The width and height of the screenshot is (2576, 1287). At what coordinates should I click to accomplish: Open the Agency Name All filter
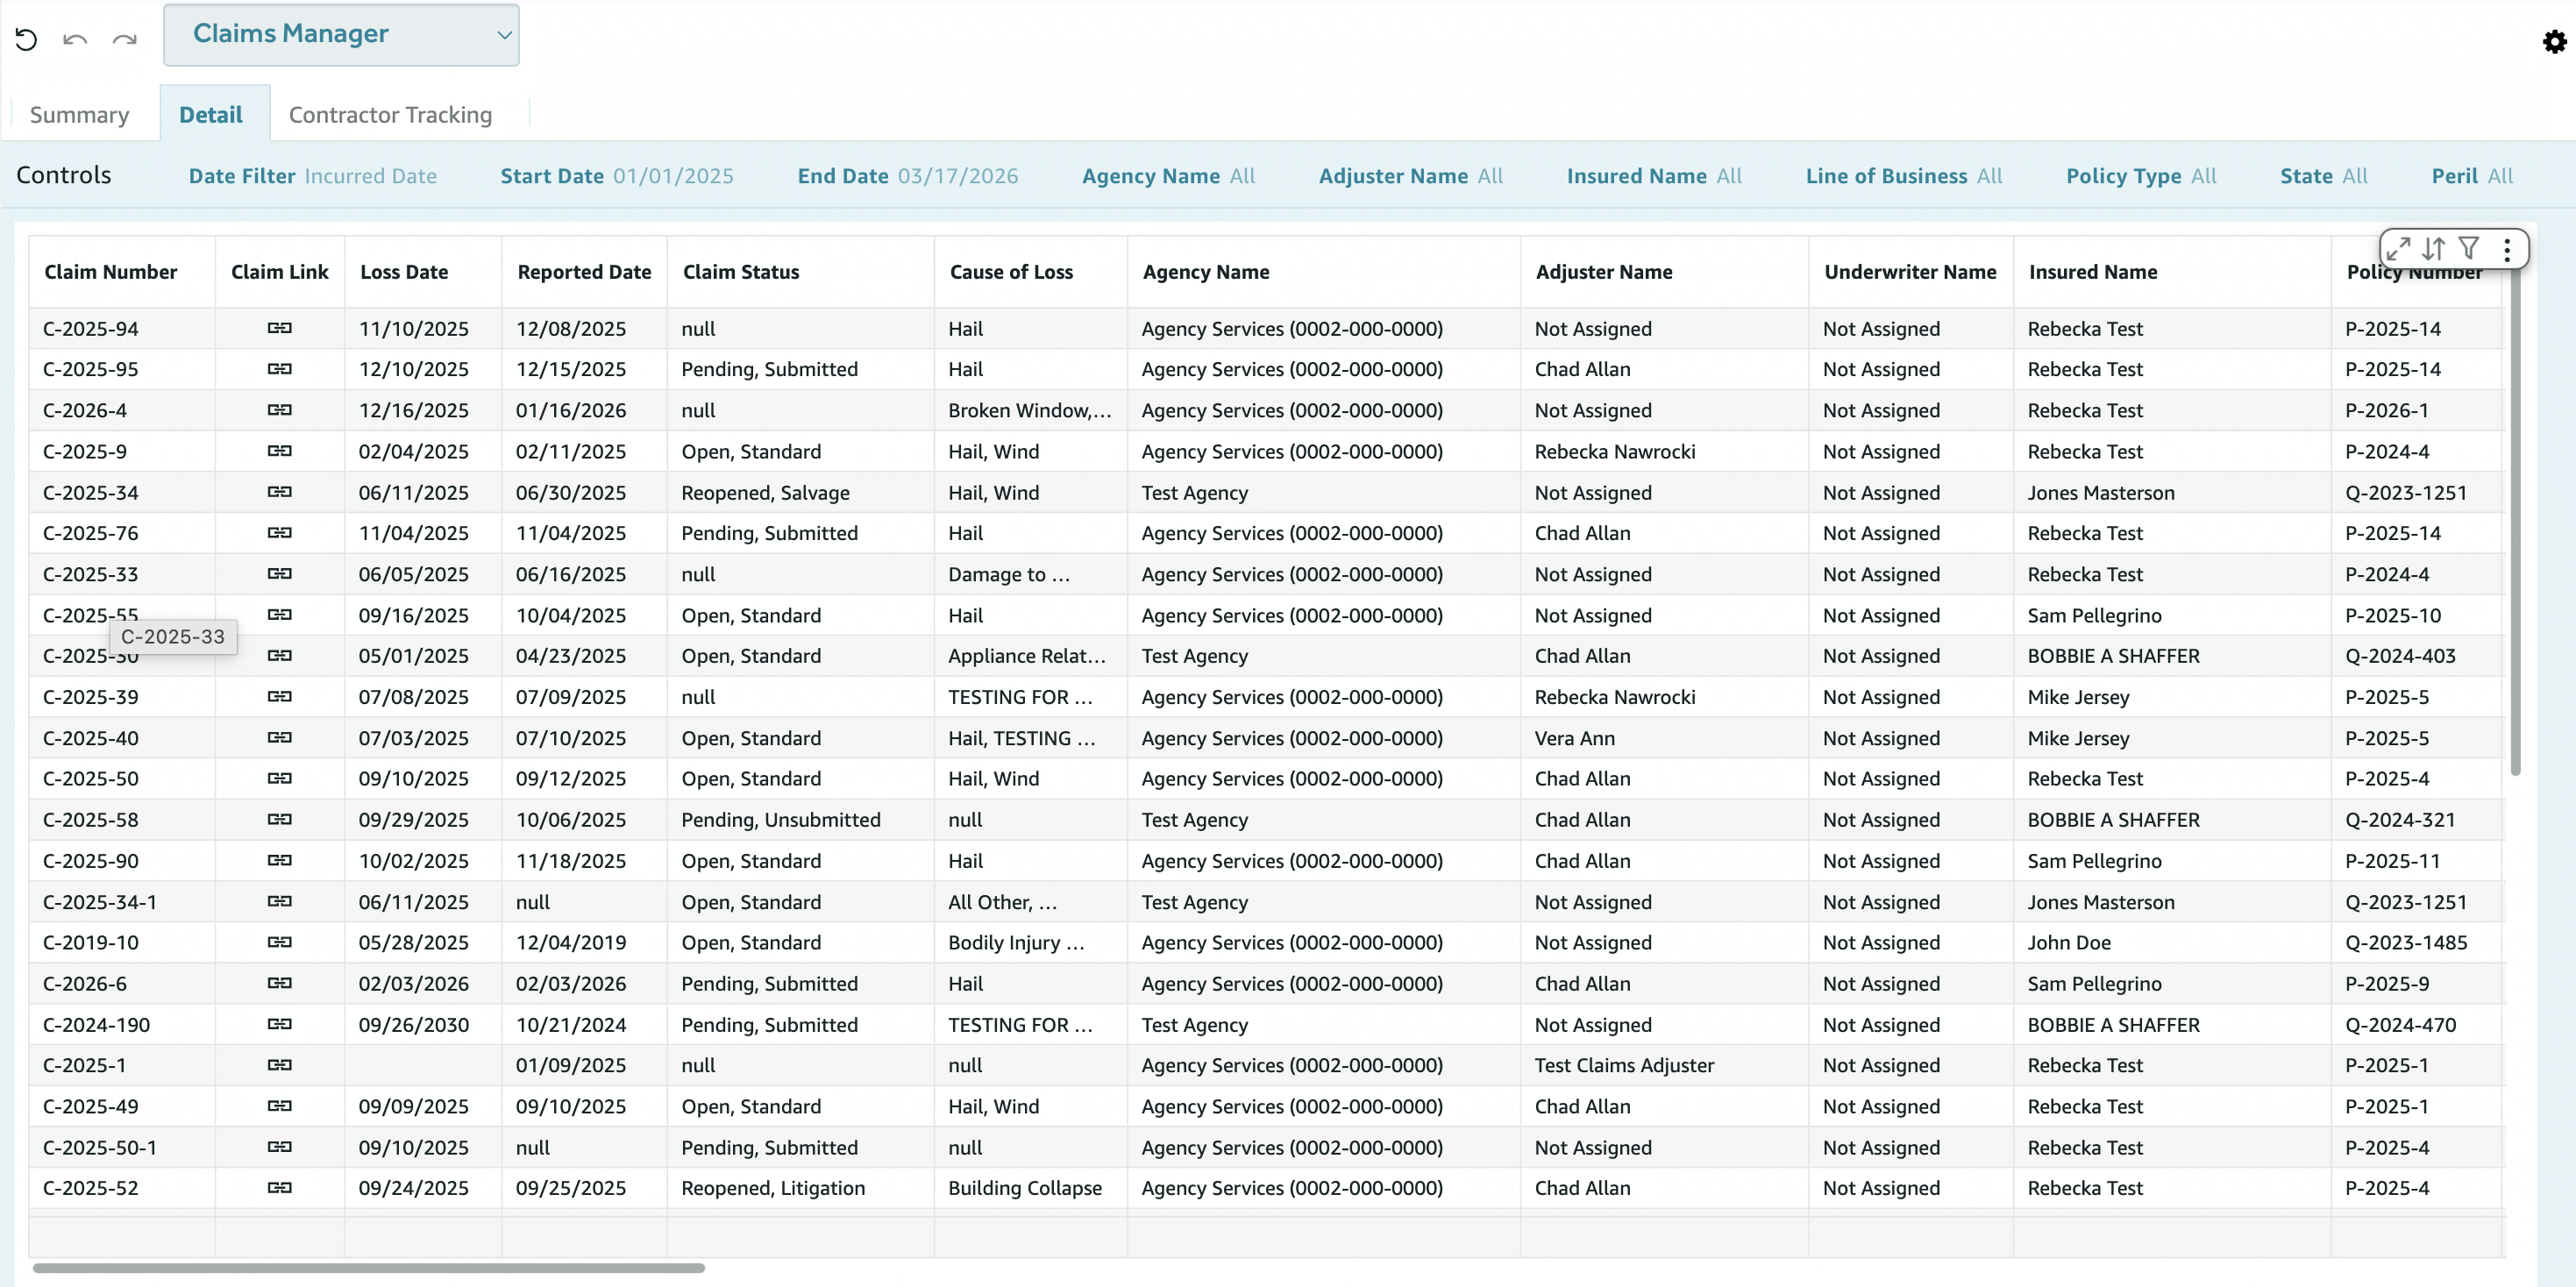point(1167,176)
